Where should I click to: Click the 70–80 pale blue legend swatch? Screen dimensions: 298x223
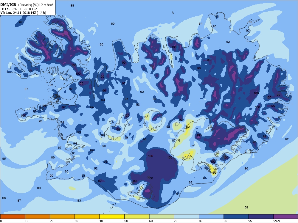click(187, 216)
